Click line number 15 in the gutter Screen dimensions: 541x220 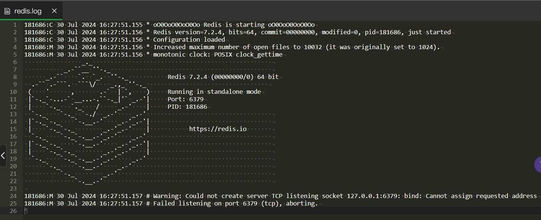click(x=13, y=129)
